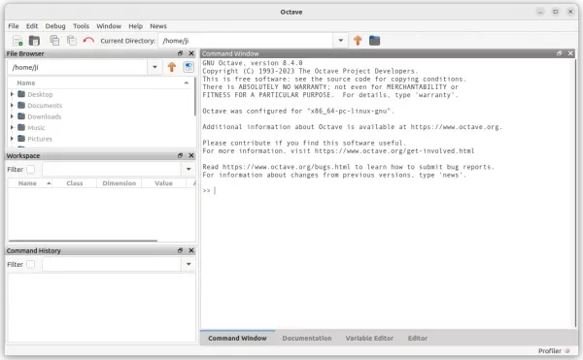Click the Workspace filter text field
The width and height of the screenshot is (583, 360).
pos(112,169)
